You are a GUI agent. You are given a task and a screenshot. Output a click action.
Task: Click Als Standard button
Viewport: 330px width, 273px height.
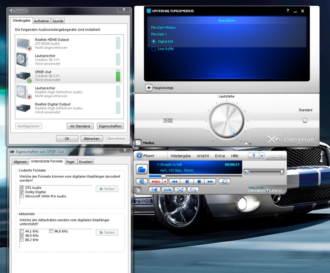pos(80,126)
